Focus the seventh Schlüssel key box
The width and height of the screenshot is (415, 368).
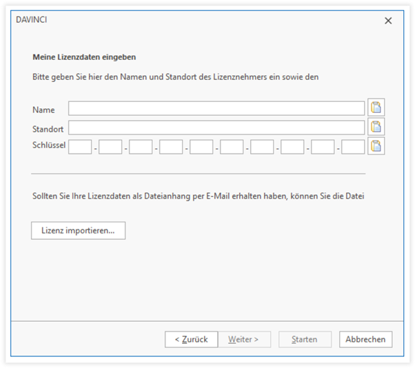tap(262, 147)
